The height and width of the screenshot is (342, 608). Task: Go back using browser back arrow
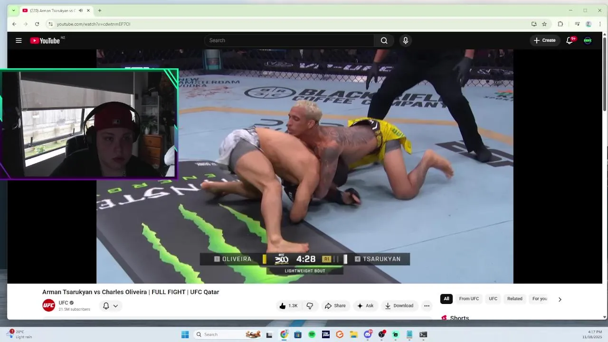(14, 24)
